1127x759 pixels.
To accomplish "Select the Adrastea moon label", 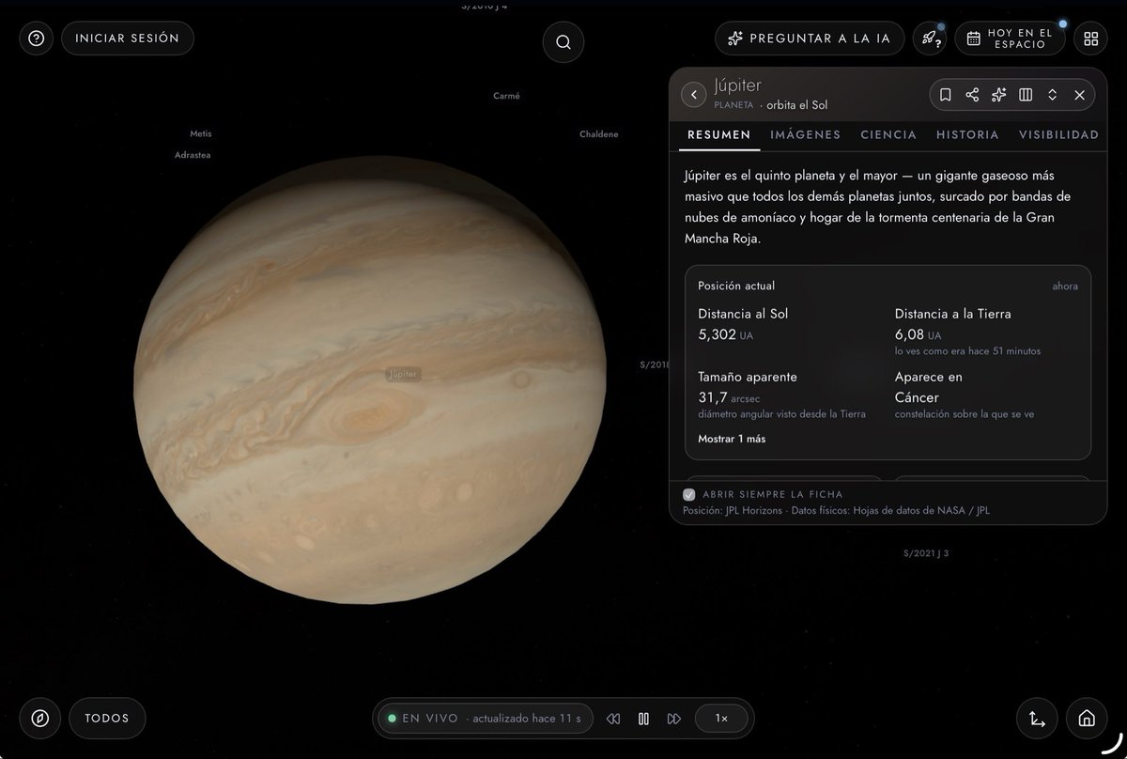I will [x=193, y=155].
